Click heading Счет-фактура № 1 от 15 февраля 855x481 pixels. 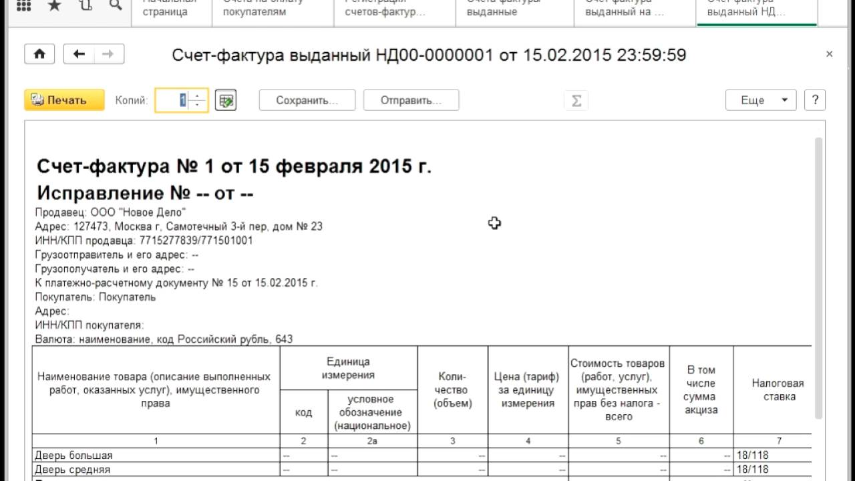234,166
